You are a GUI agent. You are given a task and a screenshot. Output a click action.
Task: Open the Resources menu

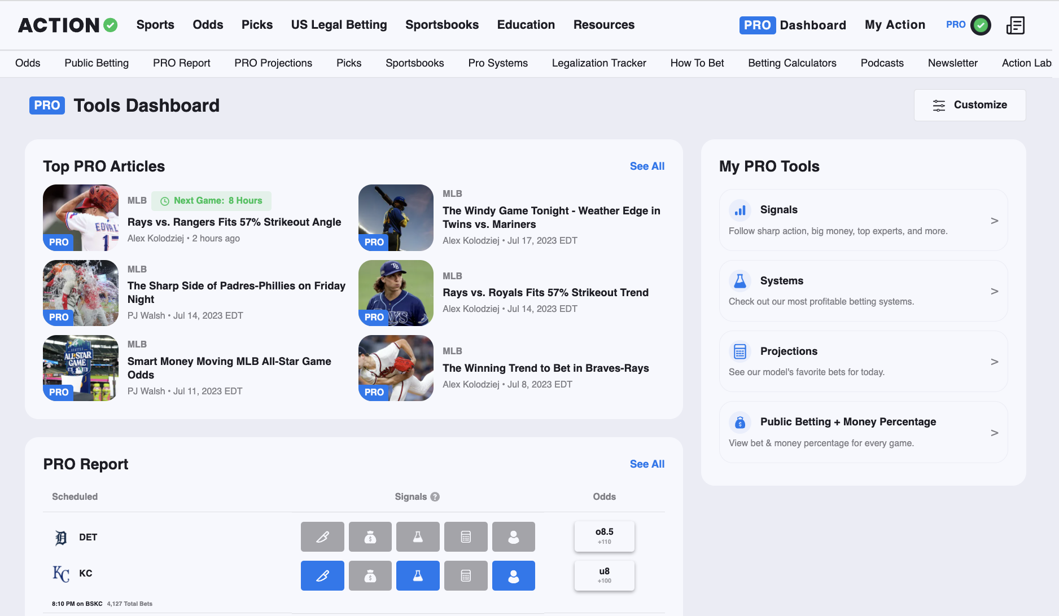click(x=604, y=25)
